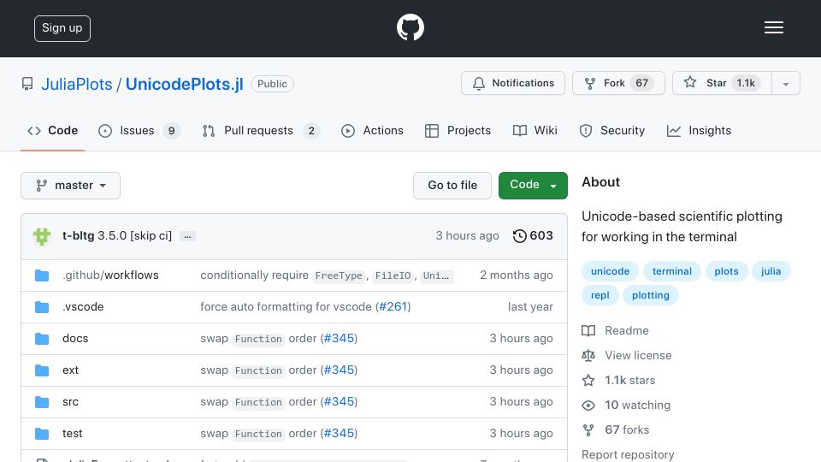Click the folder icon for ext
Image resolution: width=821 pixels, height=462 pixels.
click(x=42, y=370)
